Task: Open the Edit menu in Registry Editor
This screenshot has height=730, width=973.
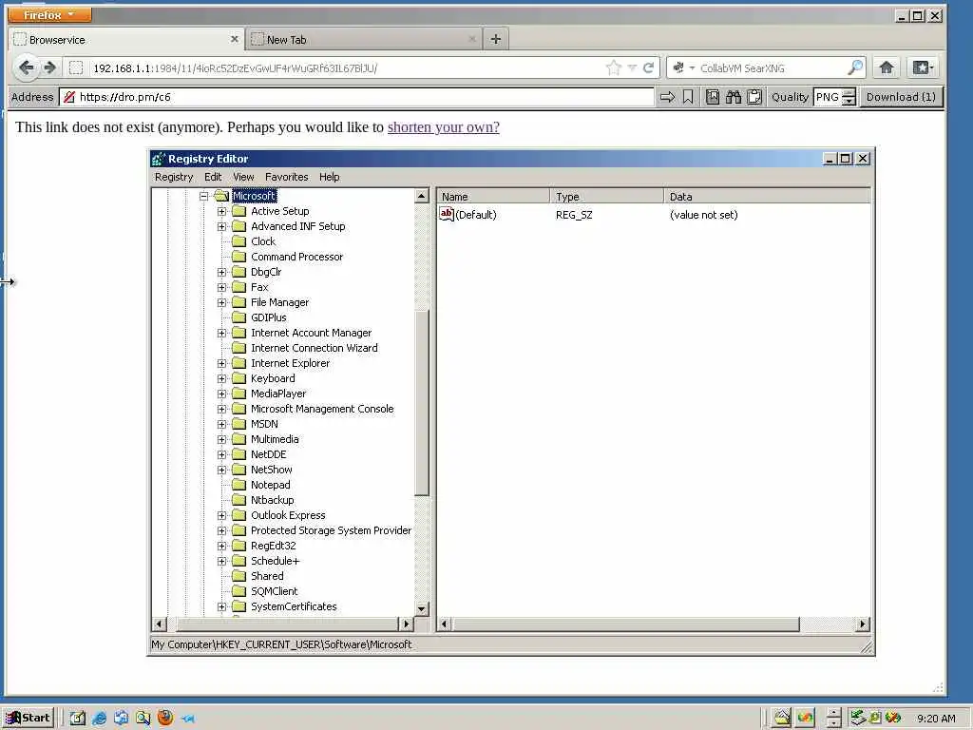Action: (x=213, y=177)
